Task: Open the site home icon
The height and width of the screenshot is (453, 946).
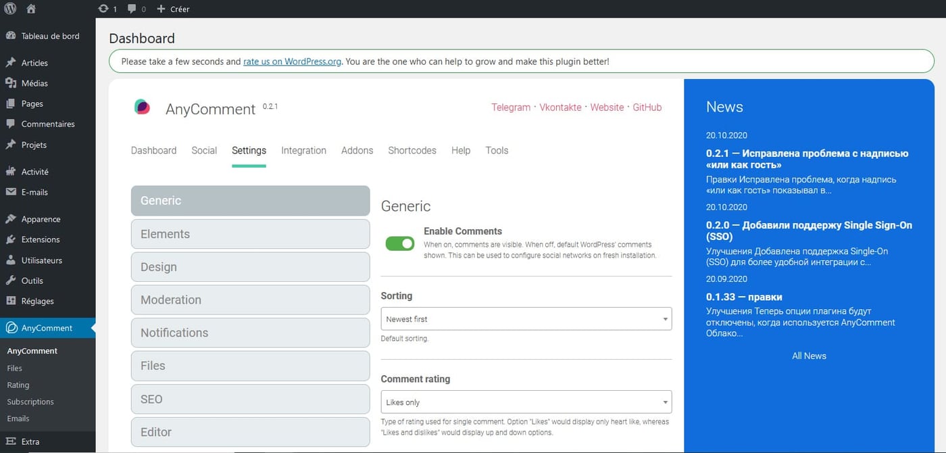Action: tap(31, 9)
